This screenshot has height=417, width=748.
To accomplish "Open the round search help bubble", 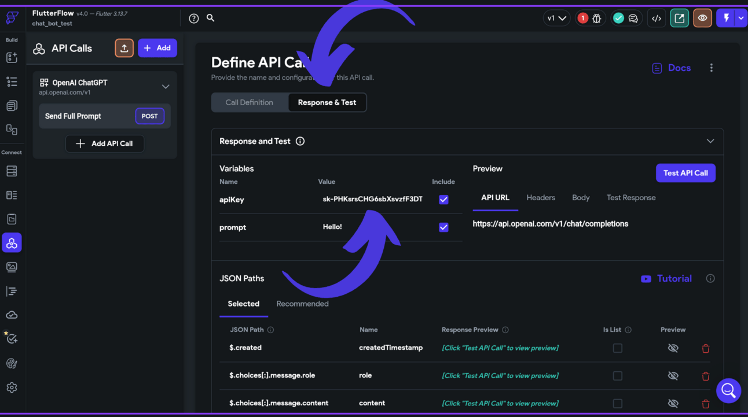I will coord(728,391).
